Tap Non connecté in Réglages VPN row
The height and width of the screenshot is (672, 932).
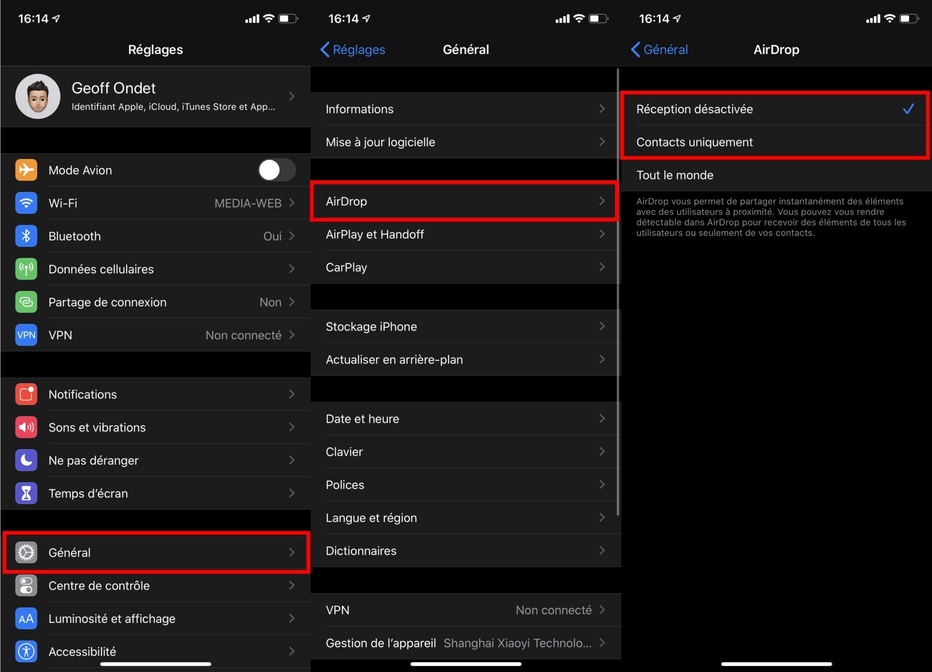click(x=244, y=335)
